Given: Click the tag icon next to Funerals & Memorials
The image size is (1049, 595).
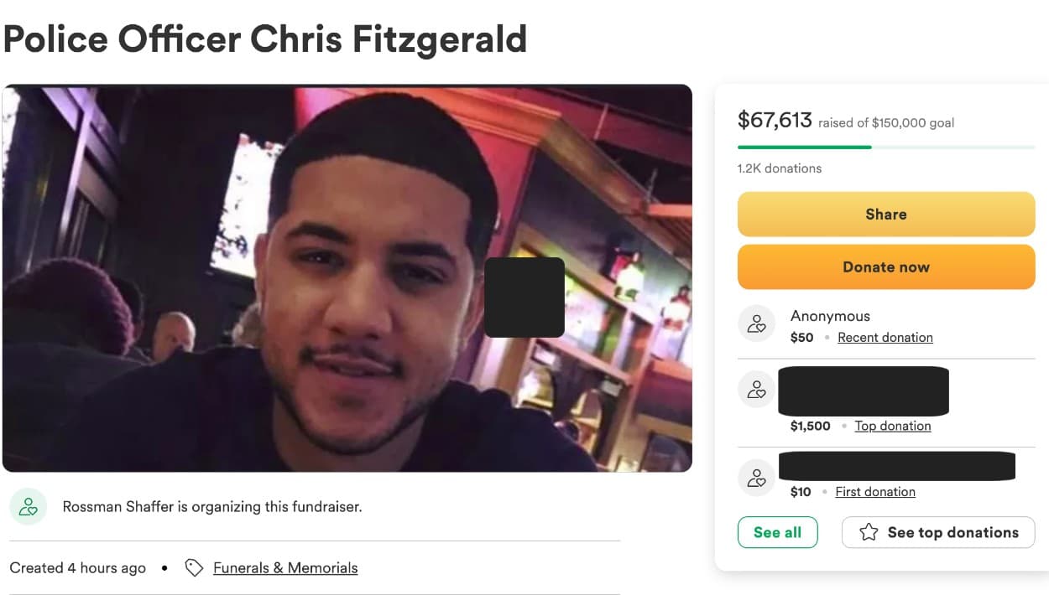Looking at the screenshot, I should (194, 568).
